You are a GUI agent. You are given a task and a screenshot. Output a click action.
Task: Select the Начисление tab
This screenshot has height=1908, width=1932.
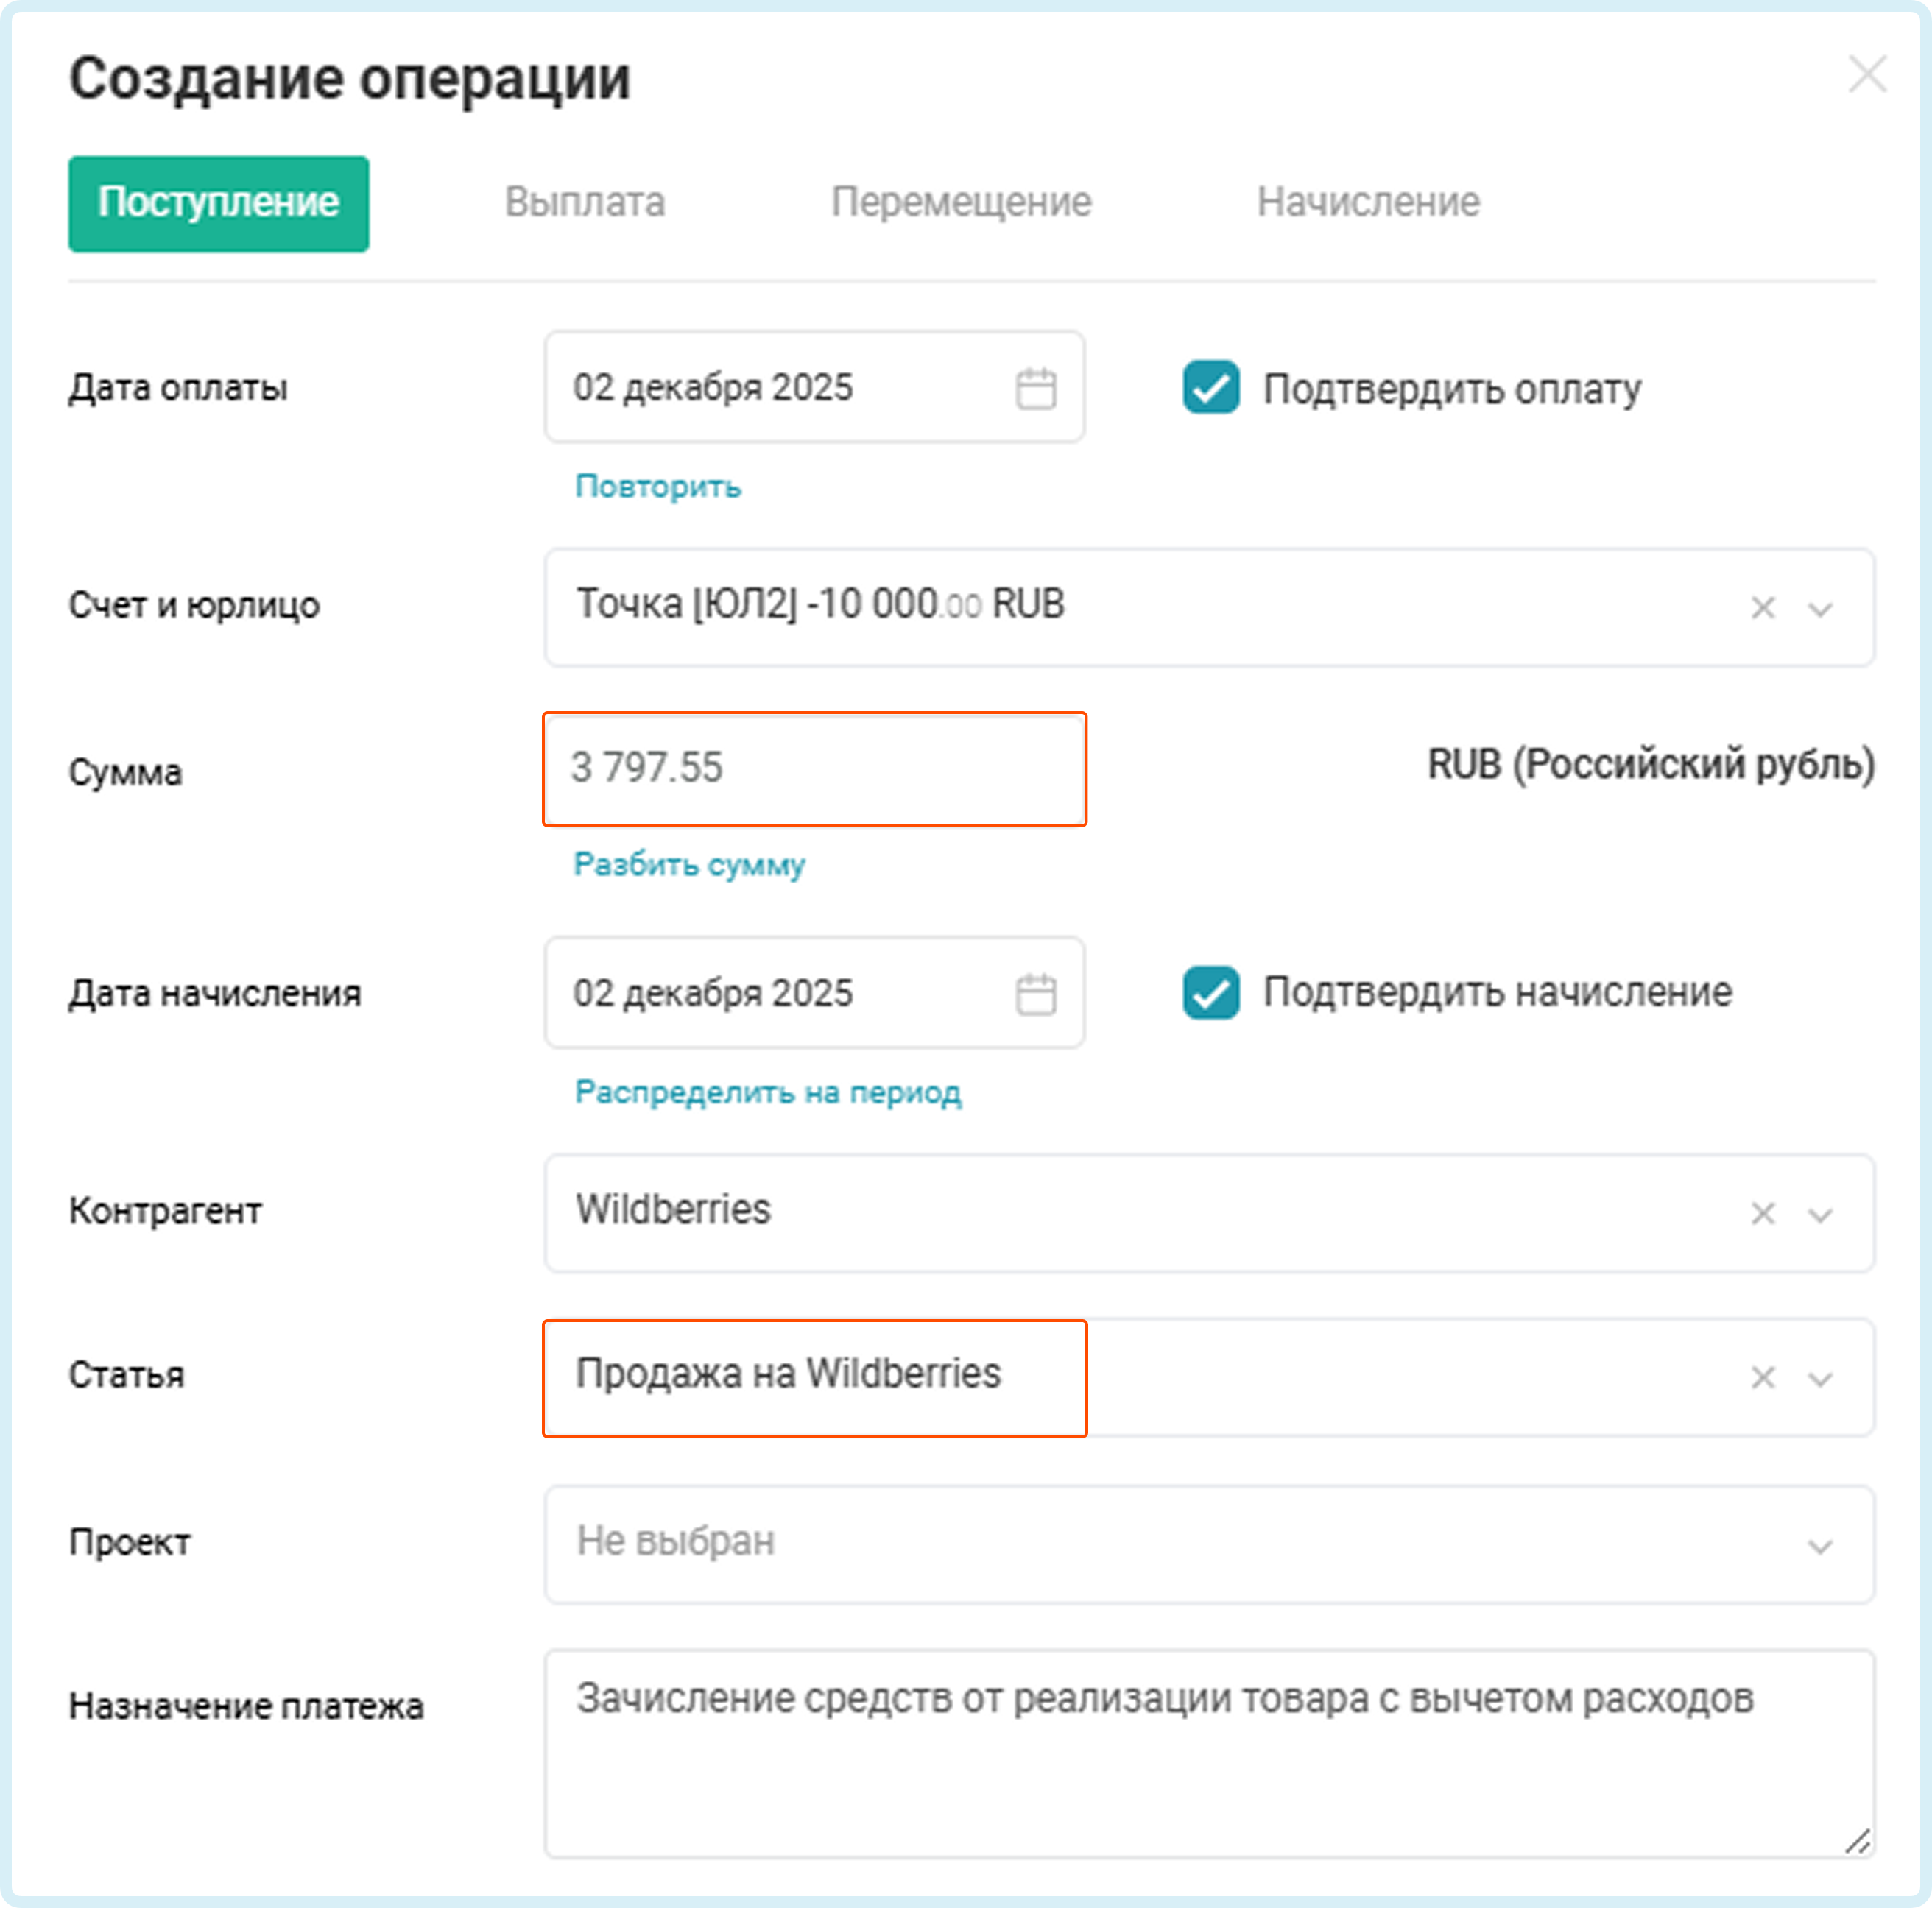tap(1368, 203)
